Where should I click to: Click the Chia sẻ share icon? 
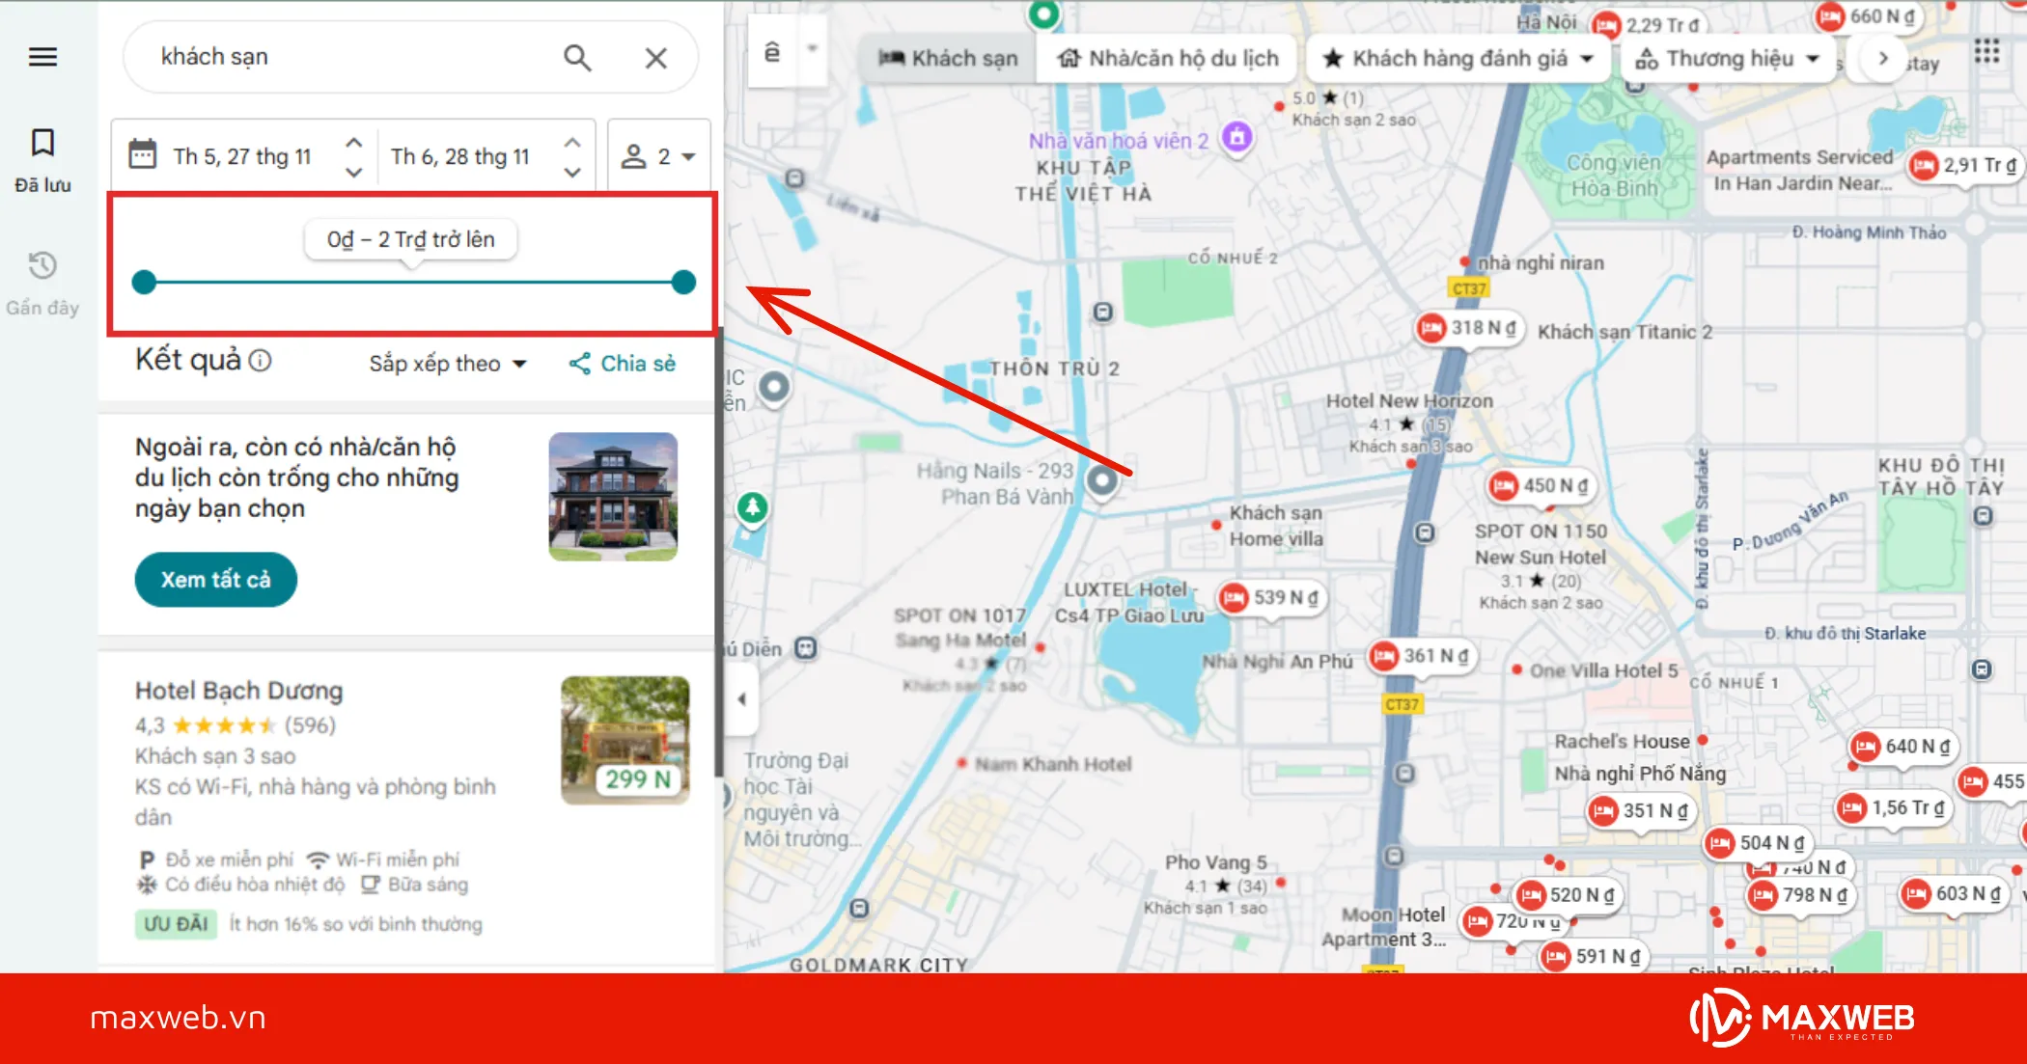point(580,363)
